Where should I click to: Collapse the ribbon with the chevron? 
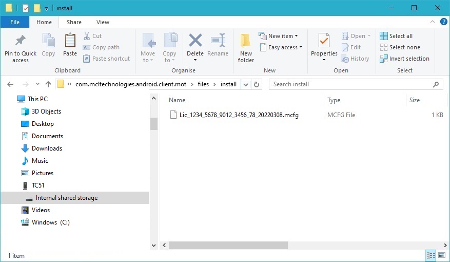pos(432,22)
